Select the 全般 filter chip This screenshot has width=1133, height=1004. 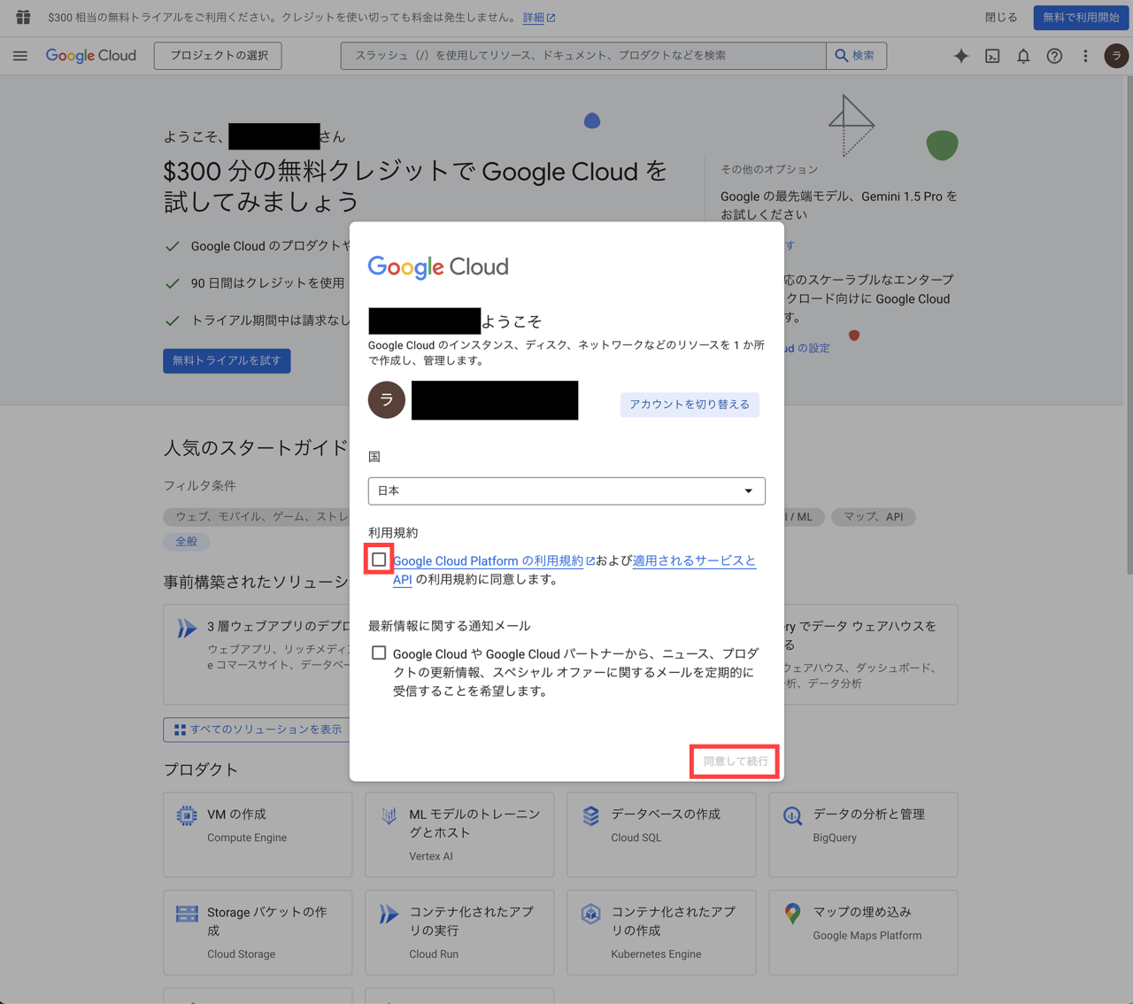[x=187, y=542]
